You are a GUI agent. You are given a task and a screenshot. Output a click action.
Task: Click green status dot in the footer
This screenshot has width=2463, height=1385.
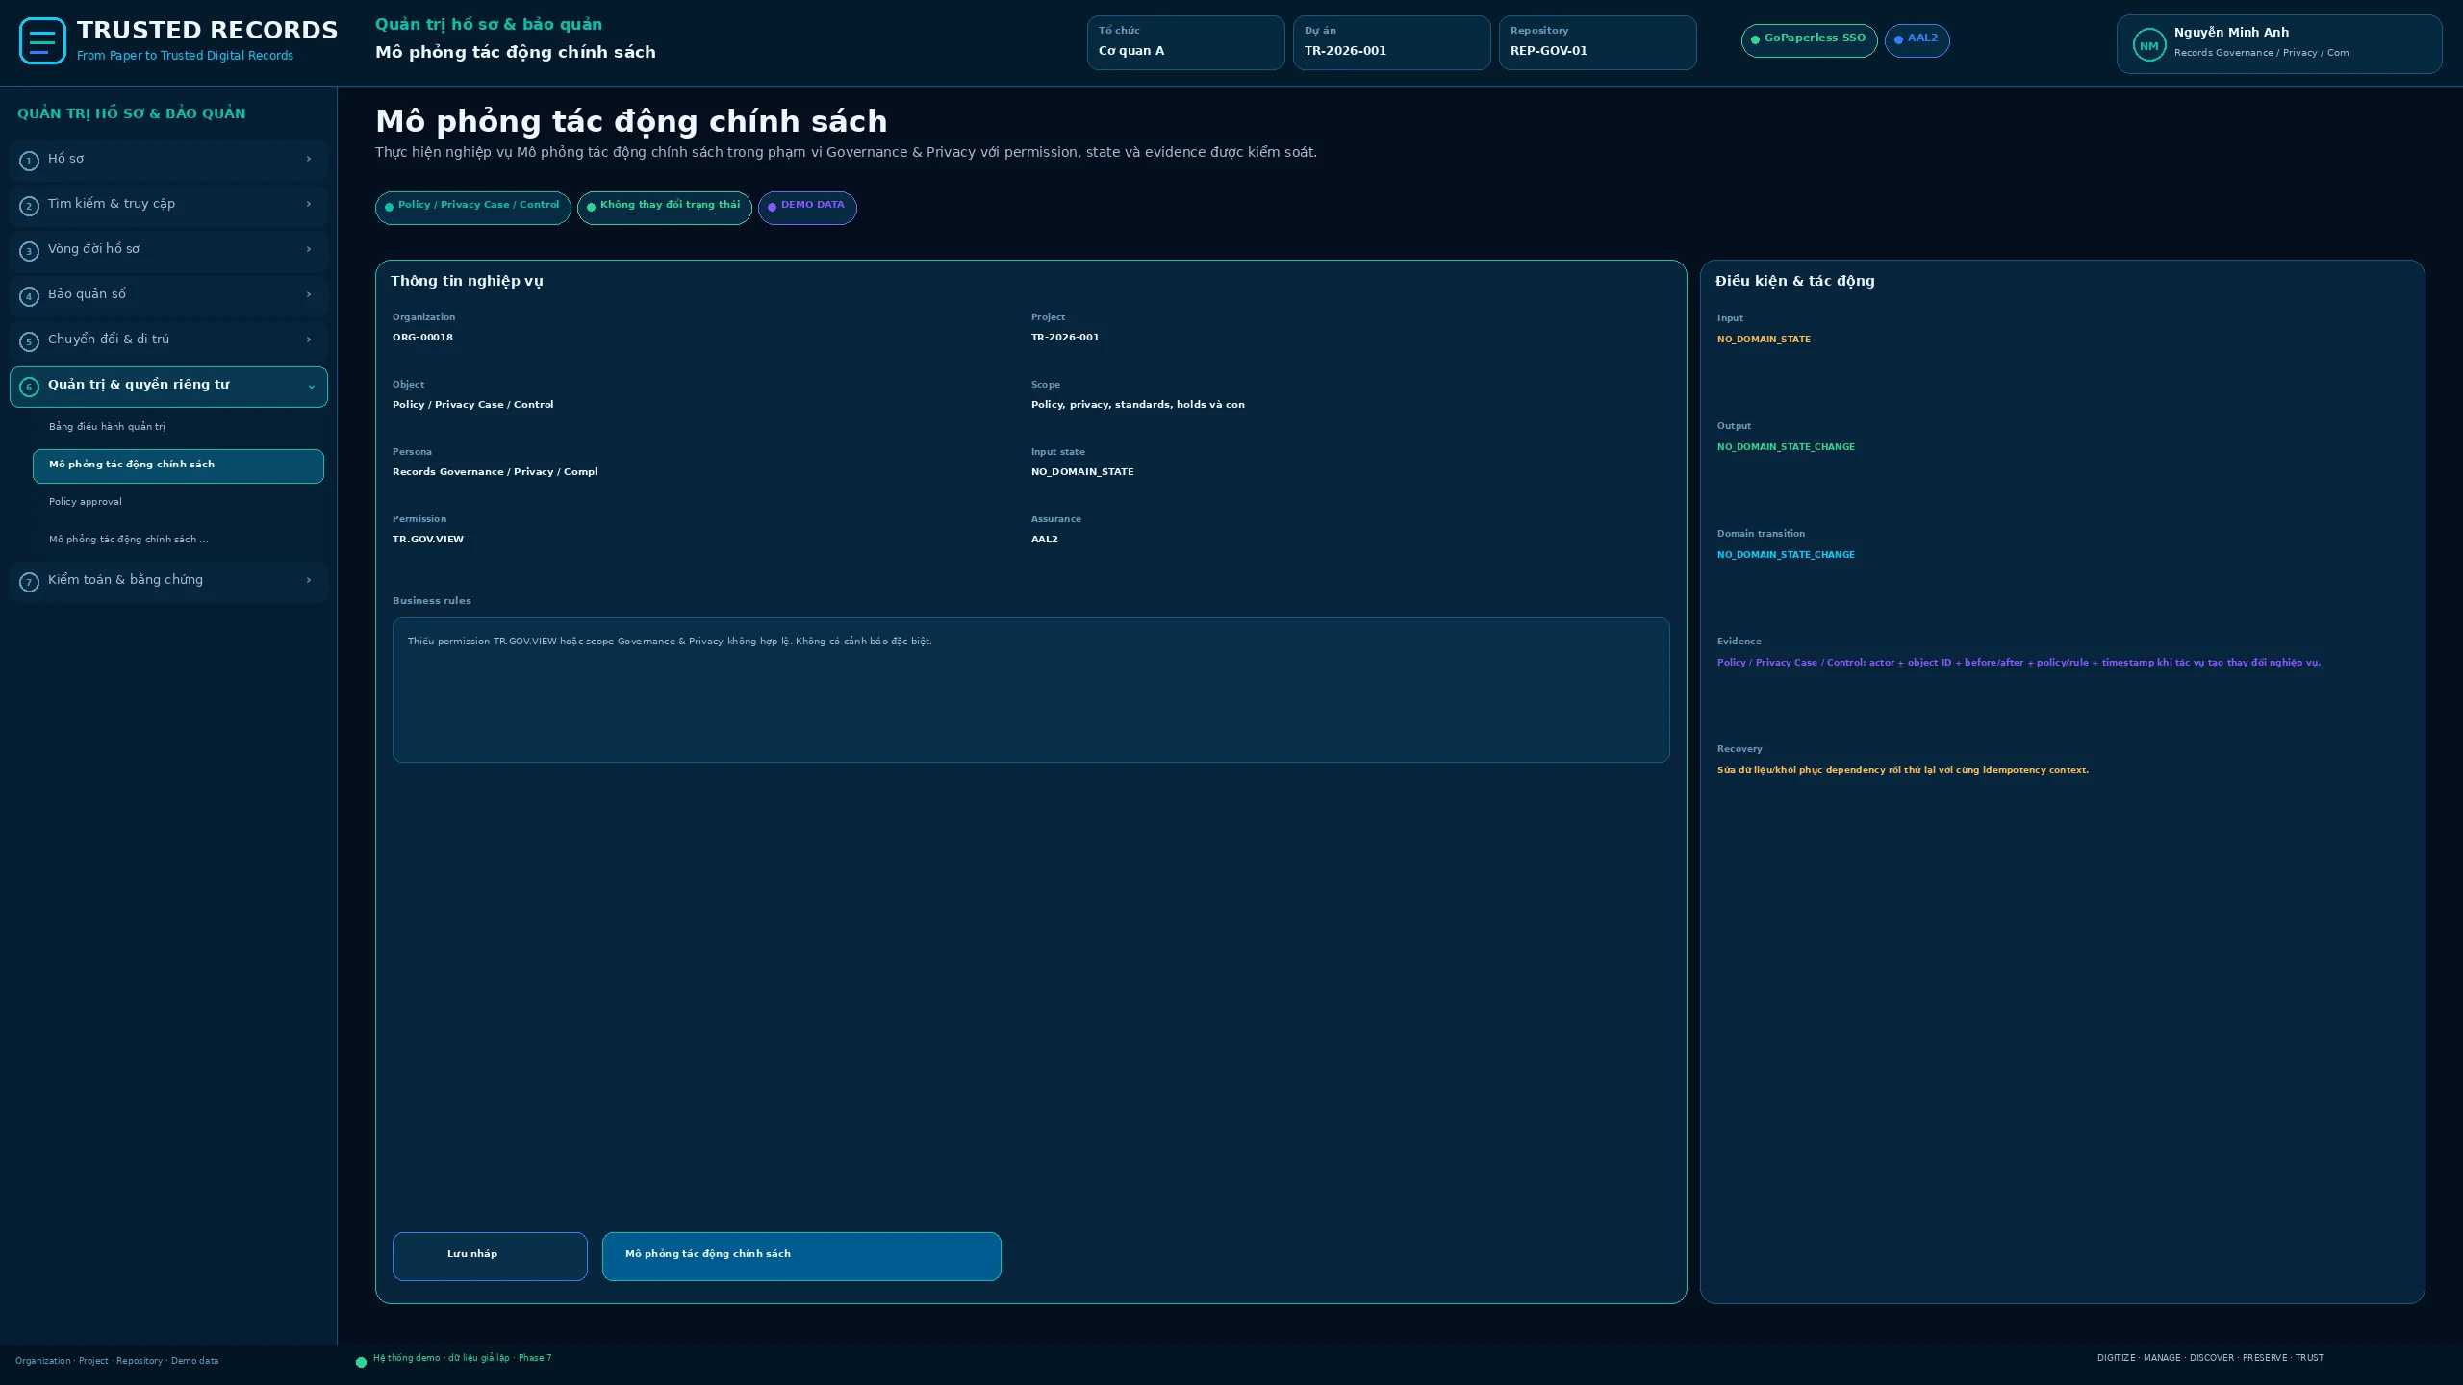click(362, 1362)
